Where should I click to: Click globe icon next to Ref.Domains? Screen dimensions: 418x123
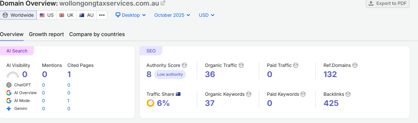point(355,65)
